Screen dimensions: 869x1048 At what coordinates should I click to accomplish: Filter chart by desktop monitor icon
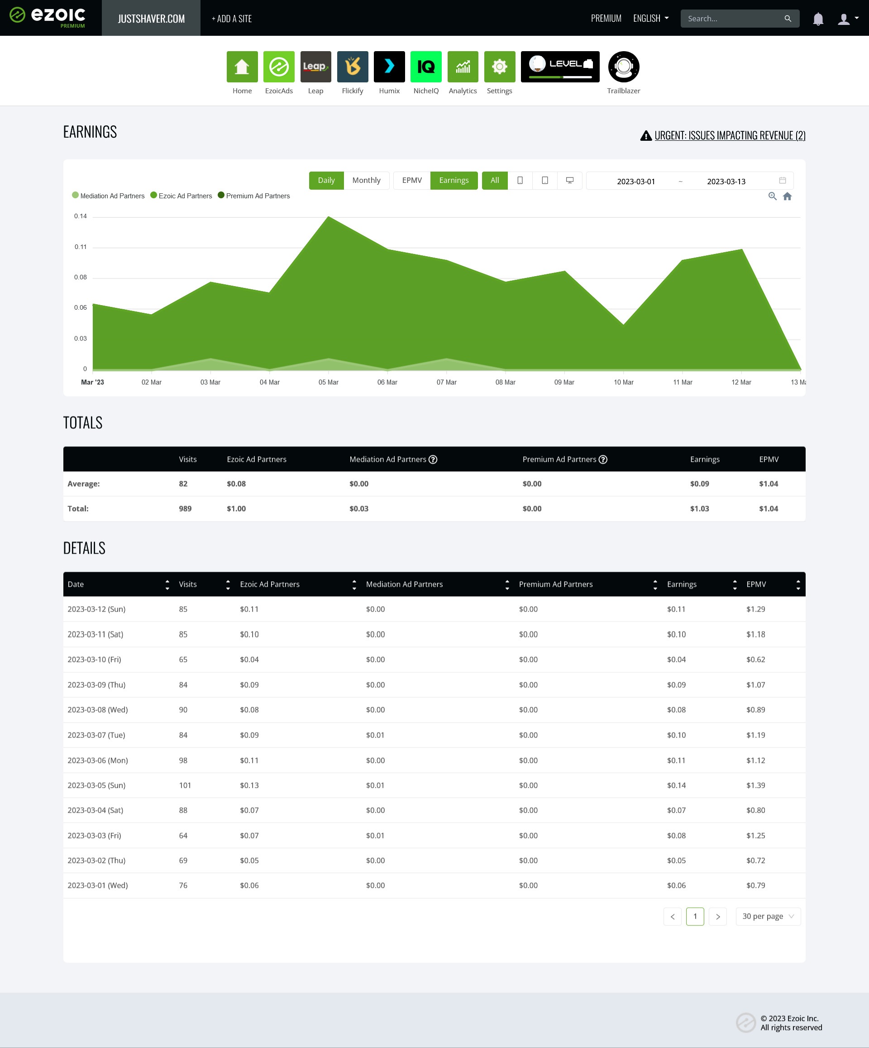click(570, 180)
